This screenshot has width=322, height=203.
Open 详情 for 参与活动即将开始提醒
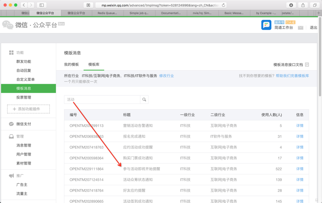pos(299,169)
